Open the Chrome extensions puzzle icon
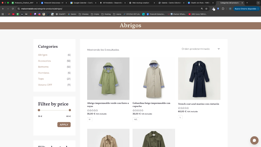The width and height of the screenshot is (261, 147). tap(223, 8)
